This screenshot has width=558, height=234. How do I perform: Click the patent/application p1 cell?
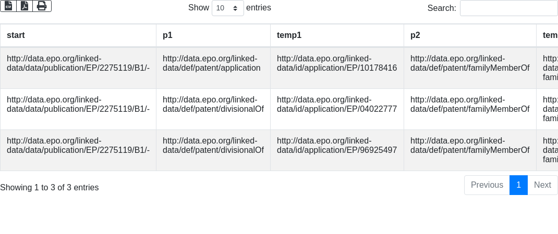click(212, 63)
